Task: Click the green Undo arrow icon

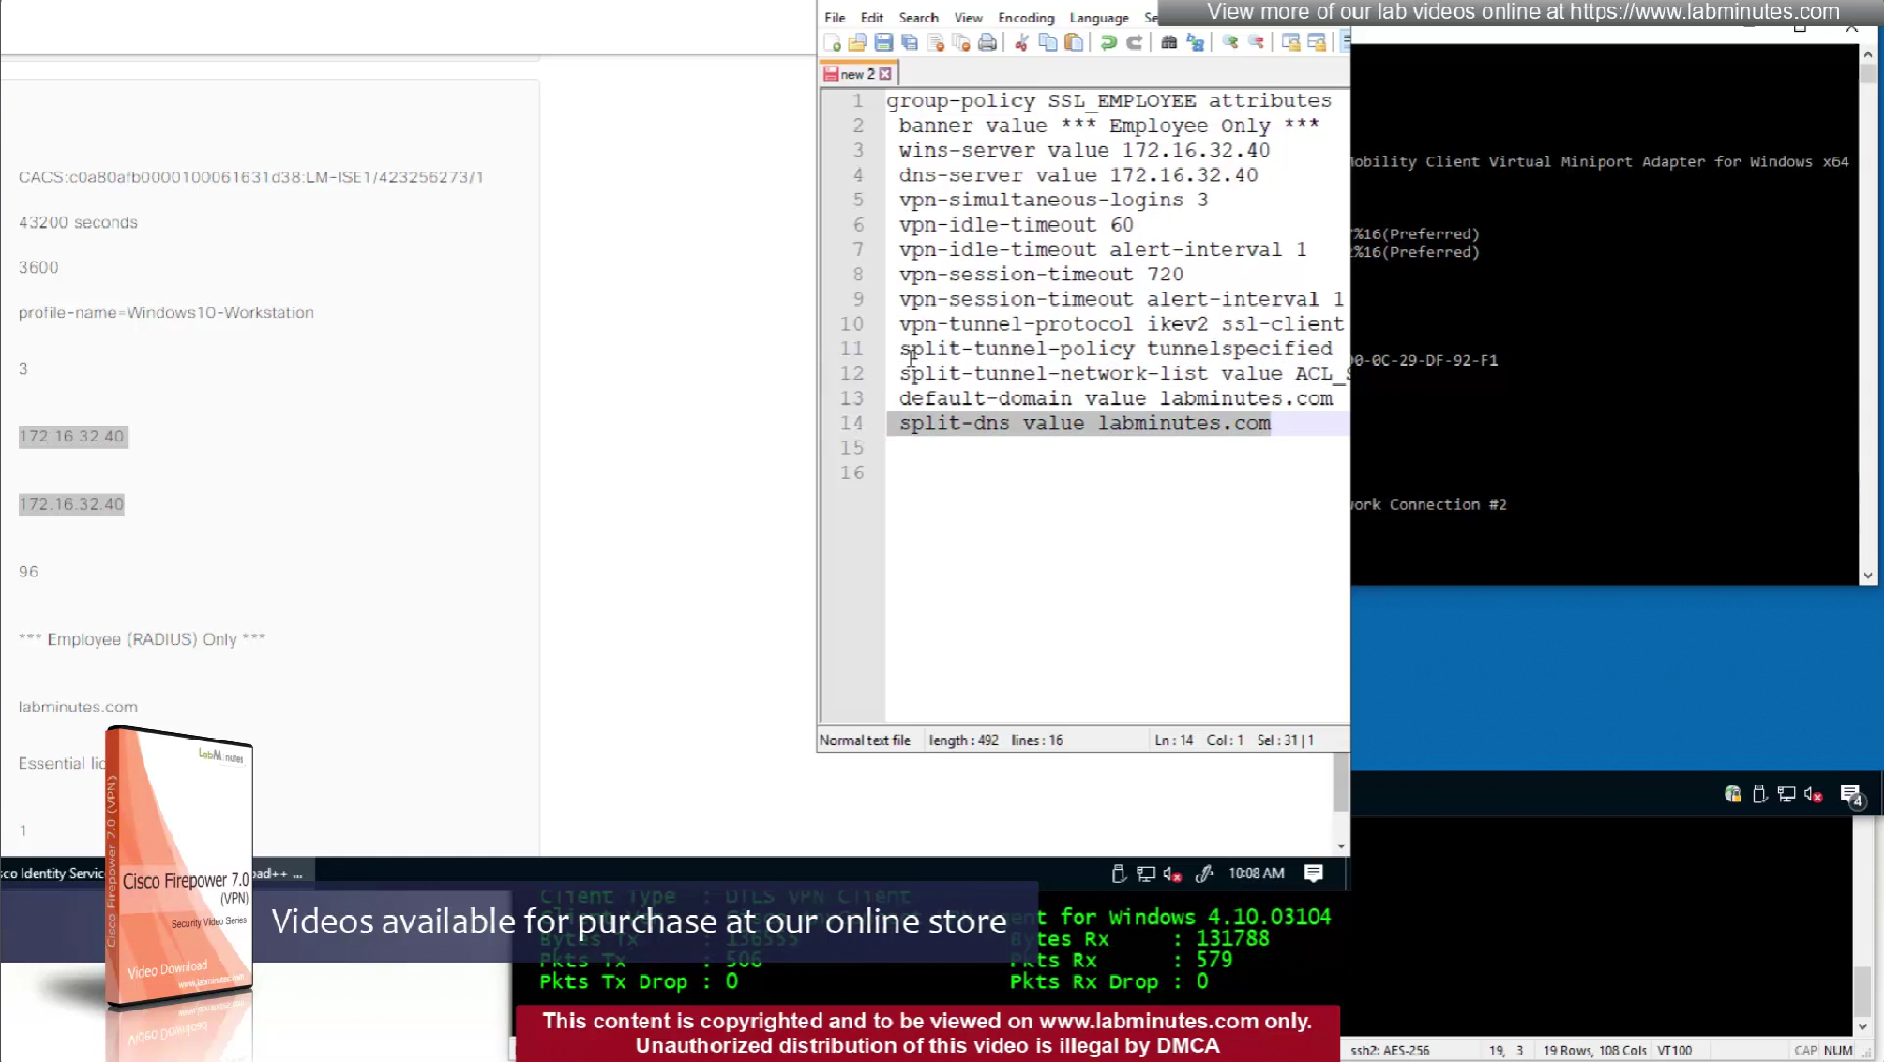Action: [1108, 43]
